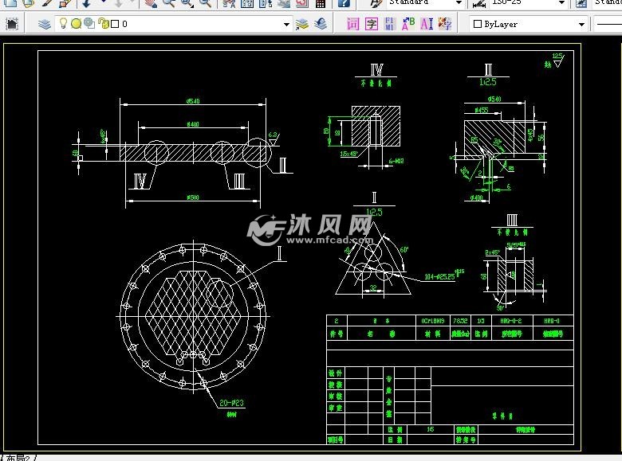The image size is (622, 461).
Task: Select the 0Cr18Ni9 material cell text
Action: click(433, 321)
